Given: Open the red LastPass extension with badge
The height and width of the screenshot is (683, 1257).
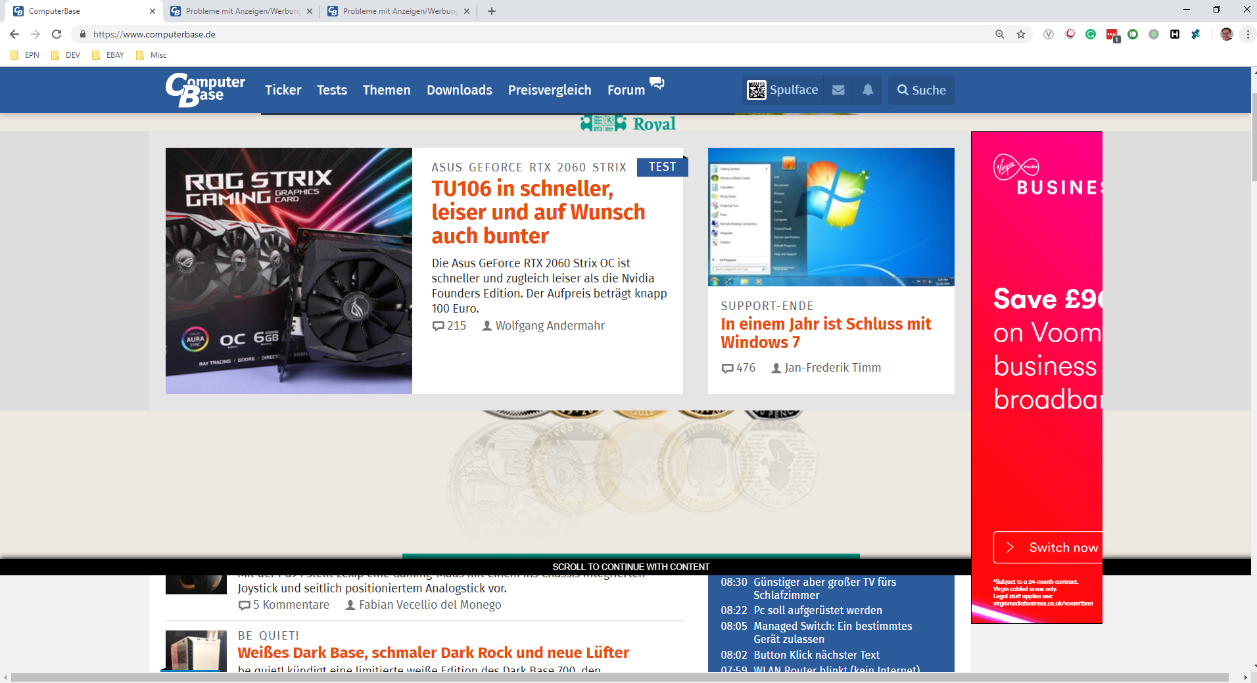Looking at the screenshot, I should tap(1112, 35).
